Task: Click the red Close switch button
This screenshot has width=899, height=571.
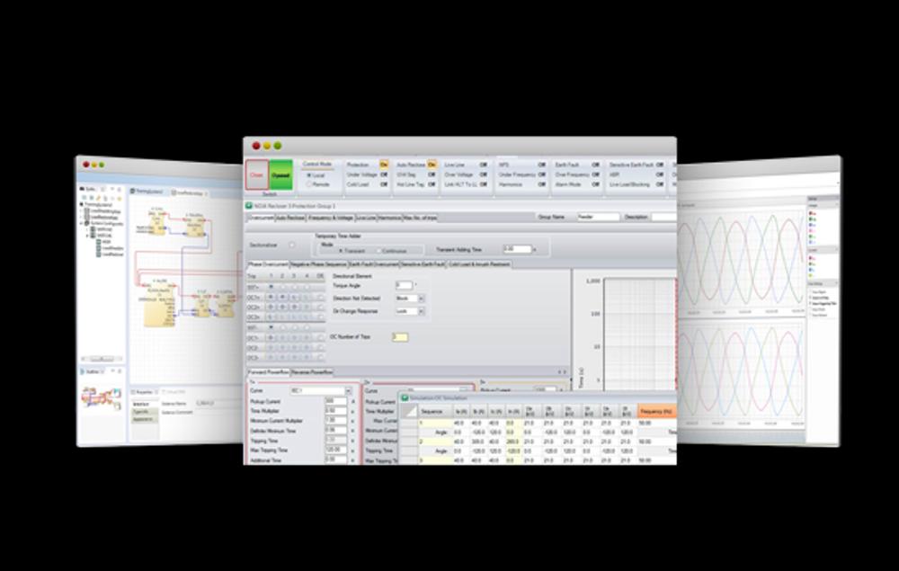Action: point(256,174)
